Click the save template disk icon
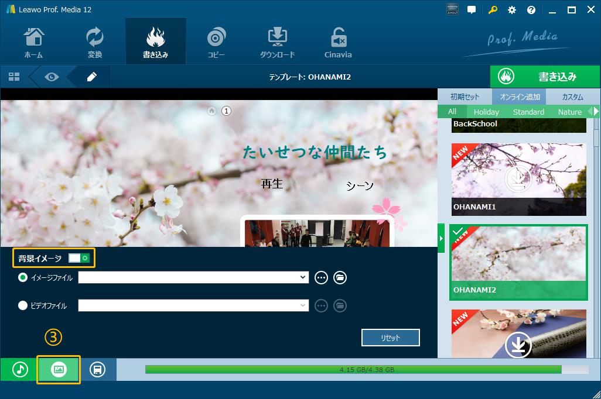 (97, 369)
